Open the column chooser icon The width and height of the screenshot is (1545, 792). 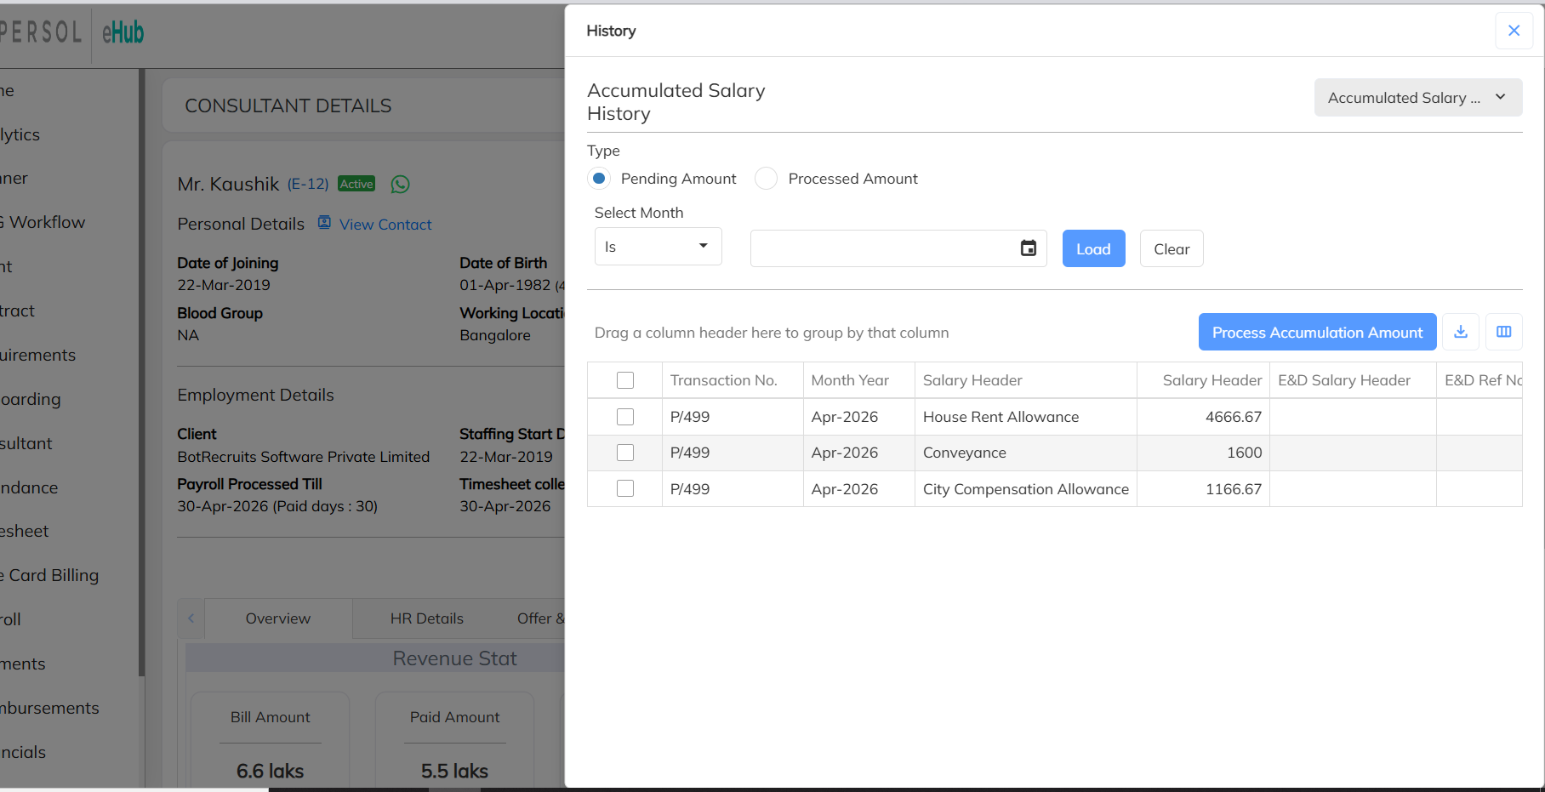1504,332
